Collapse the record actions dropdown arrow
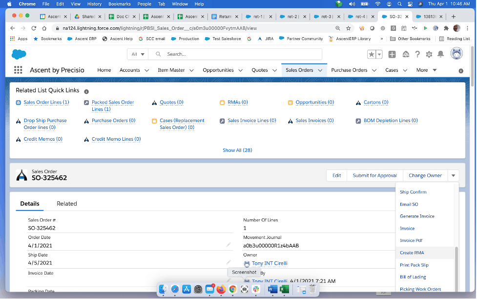The width and height of the screenshot is (477, 299). tap(454, 175)
